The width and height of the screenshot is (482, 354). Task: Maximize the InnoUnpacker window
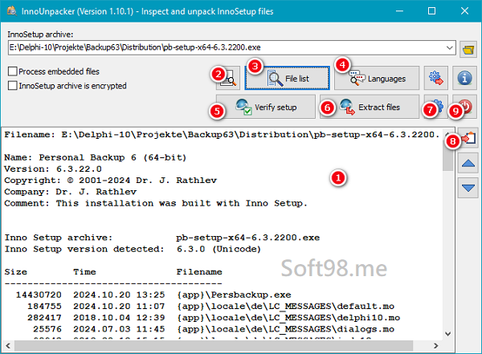click(431, 11)
